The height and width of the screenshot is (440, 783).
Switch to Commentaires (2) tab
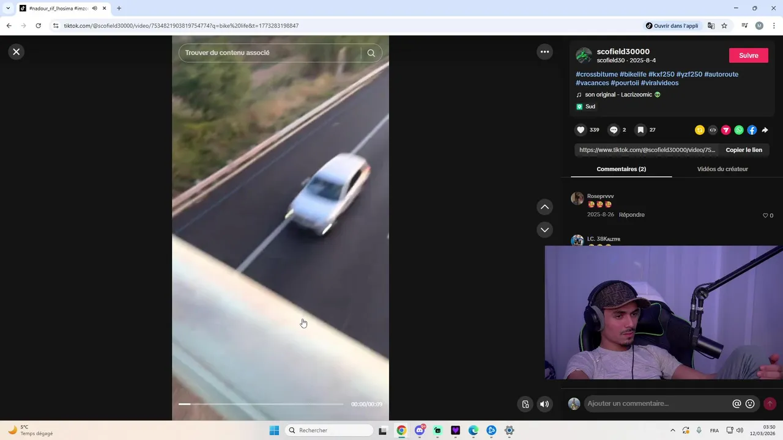621,169
